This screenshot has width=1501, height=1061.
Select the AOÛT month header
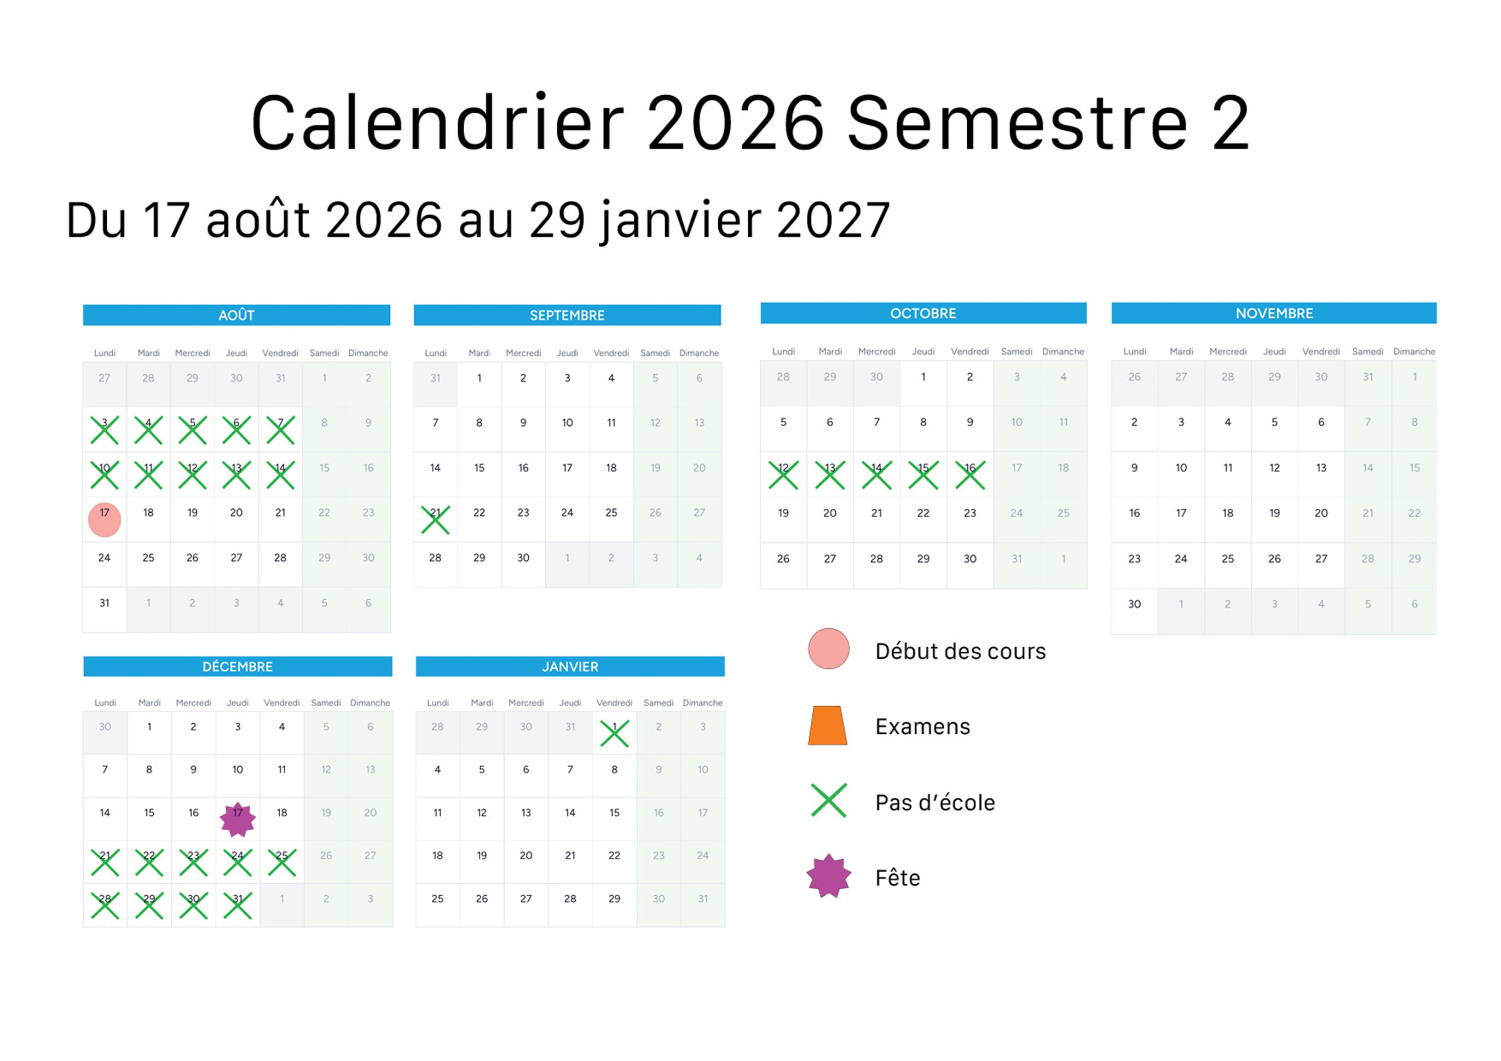[236, 315]
